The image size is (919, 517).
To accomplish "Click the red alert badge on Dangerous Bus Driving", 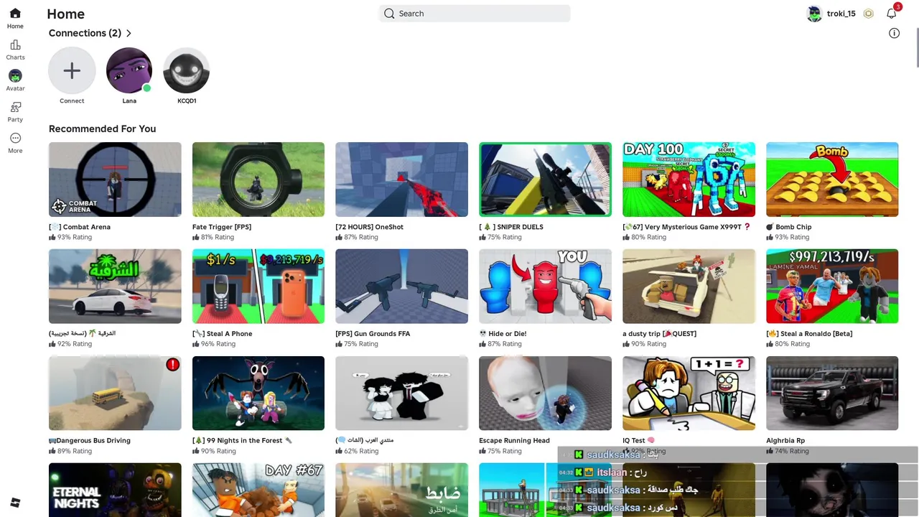I will 172,365.
